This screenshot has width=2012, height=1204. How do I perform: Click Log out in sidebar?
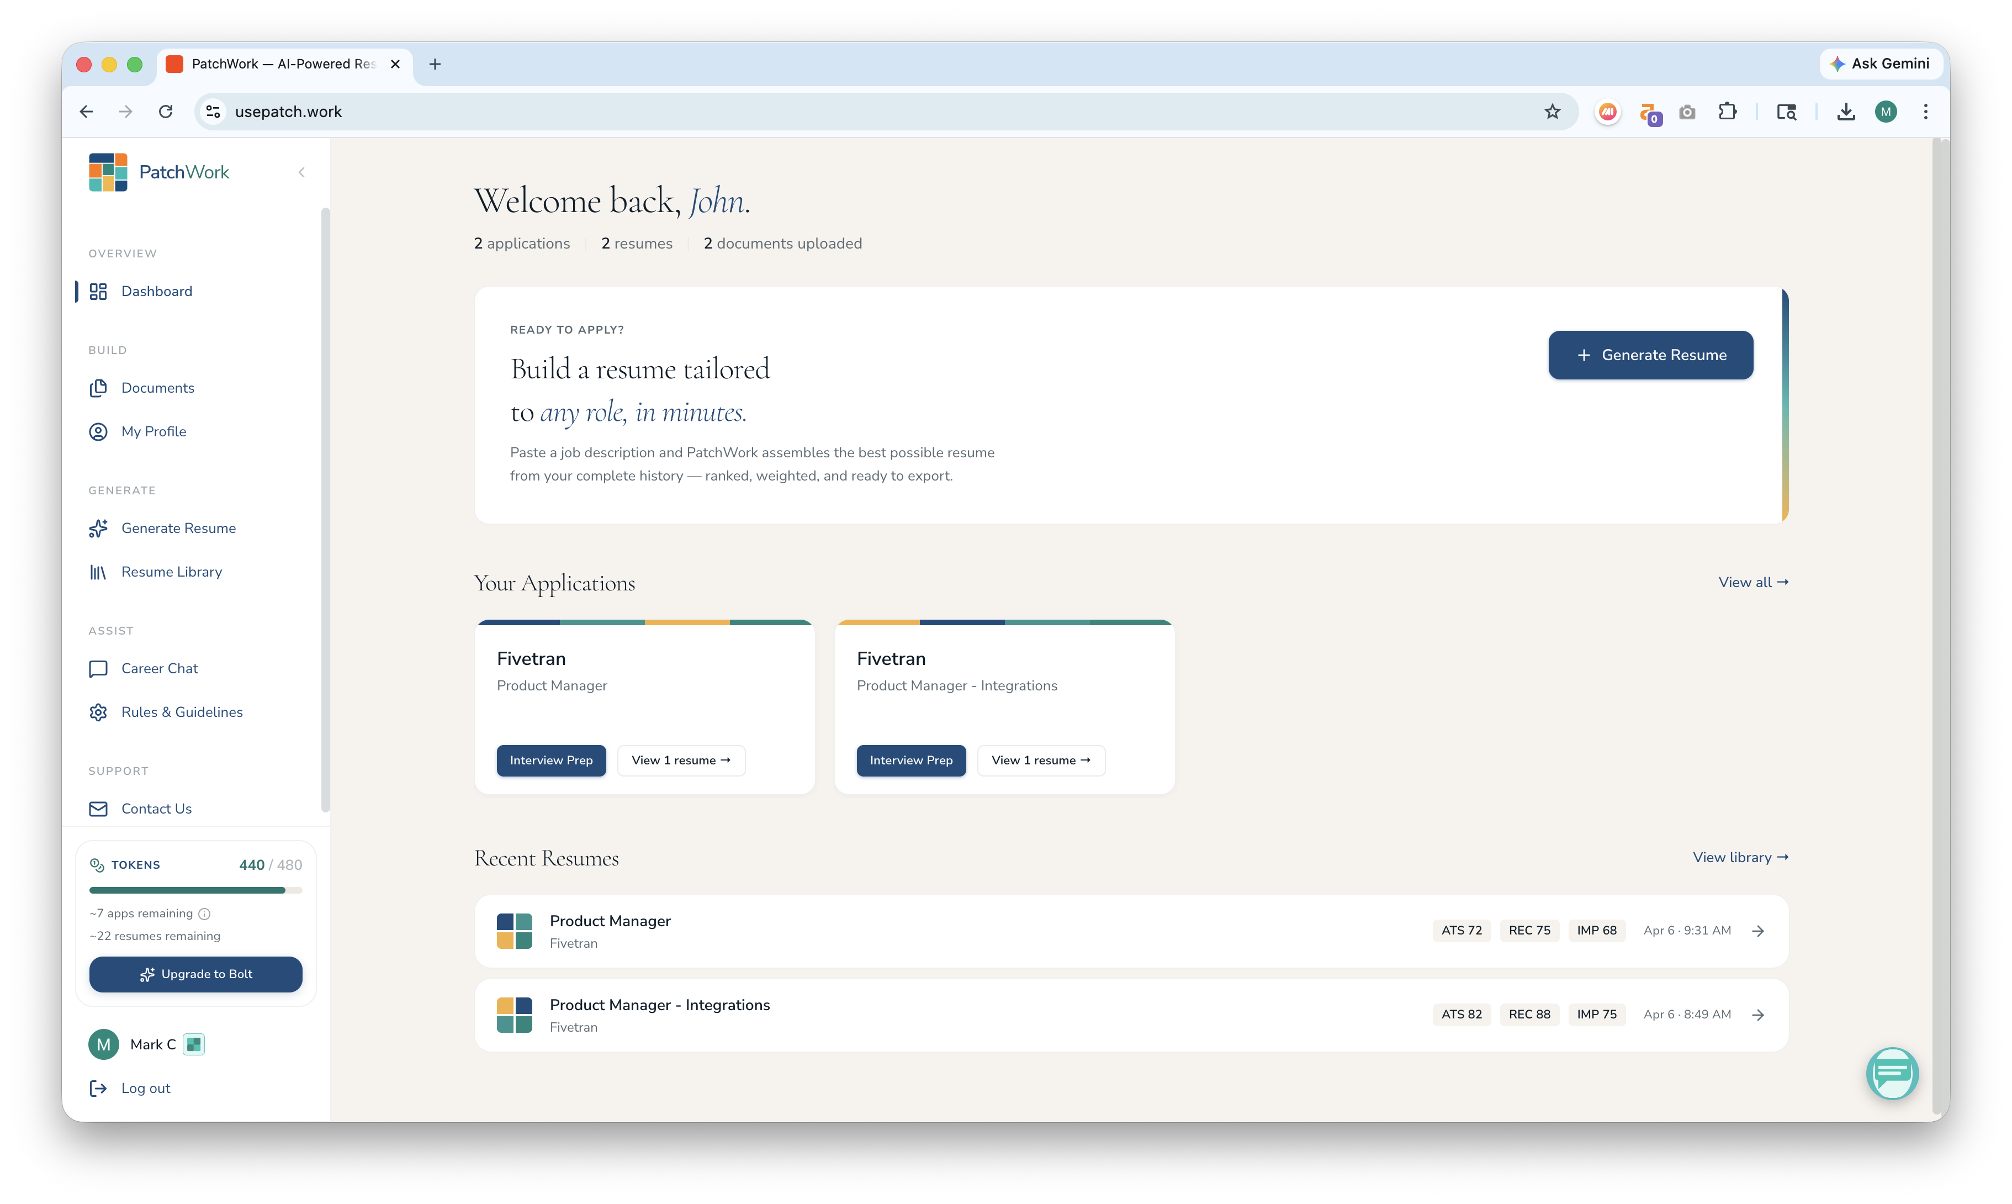click(145, 1088)
